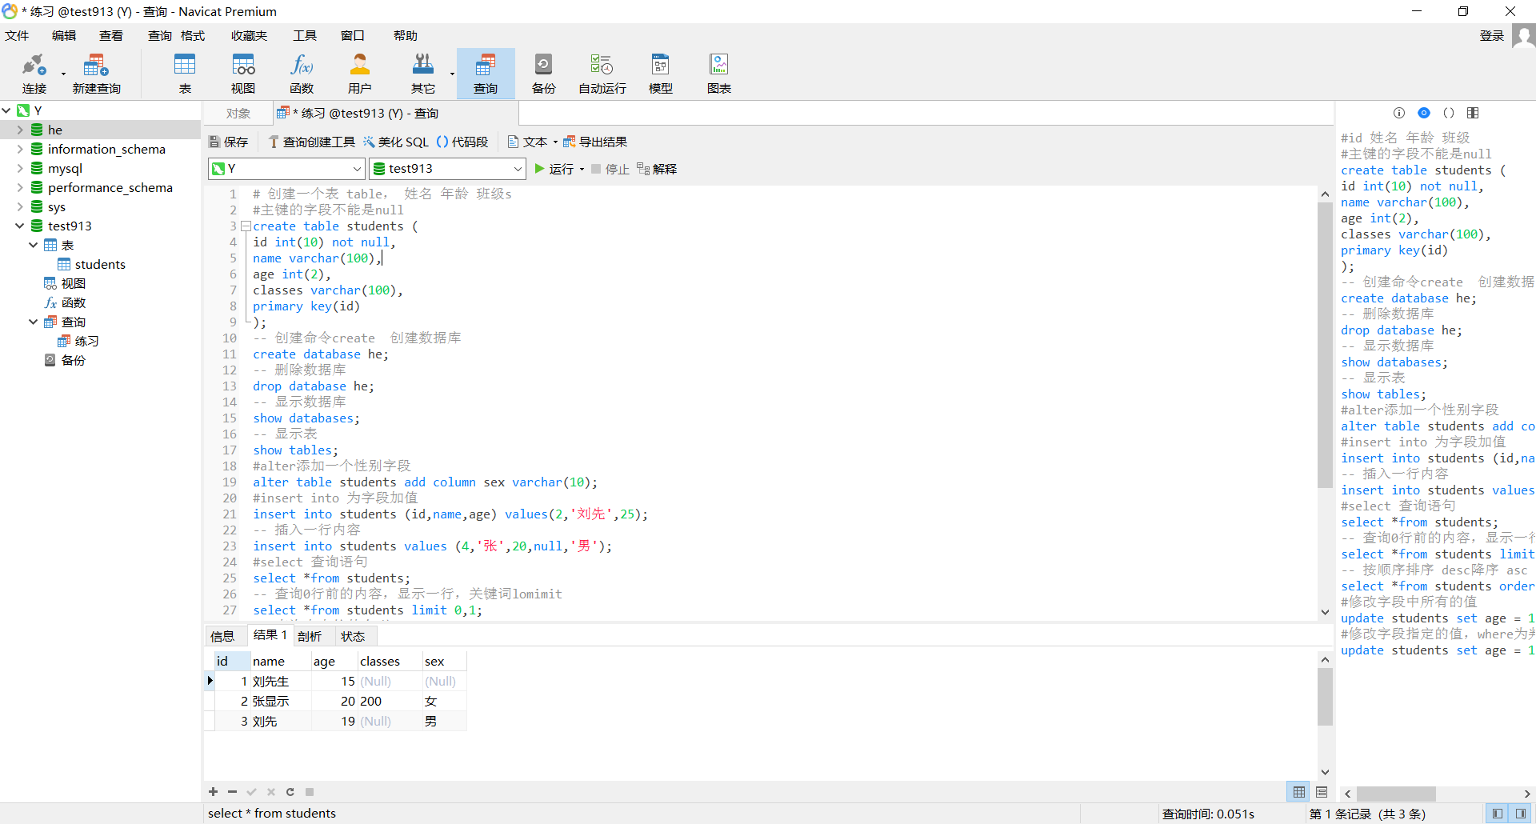Run the query with 运行
The height and width of the screenshot is (824, 1536).
click(554, 169)
